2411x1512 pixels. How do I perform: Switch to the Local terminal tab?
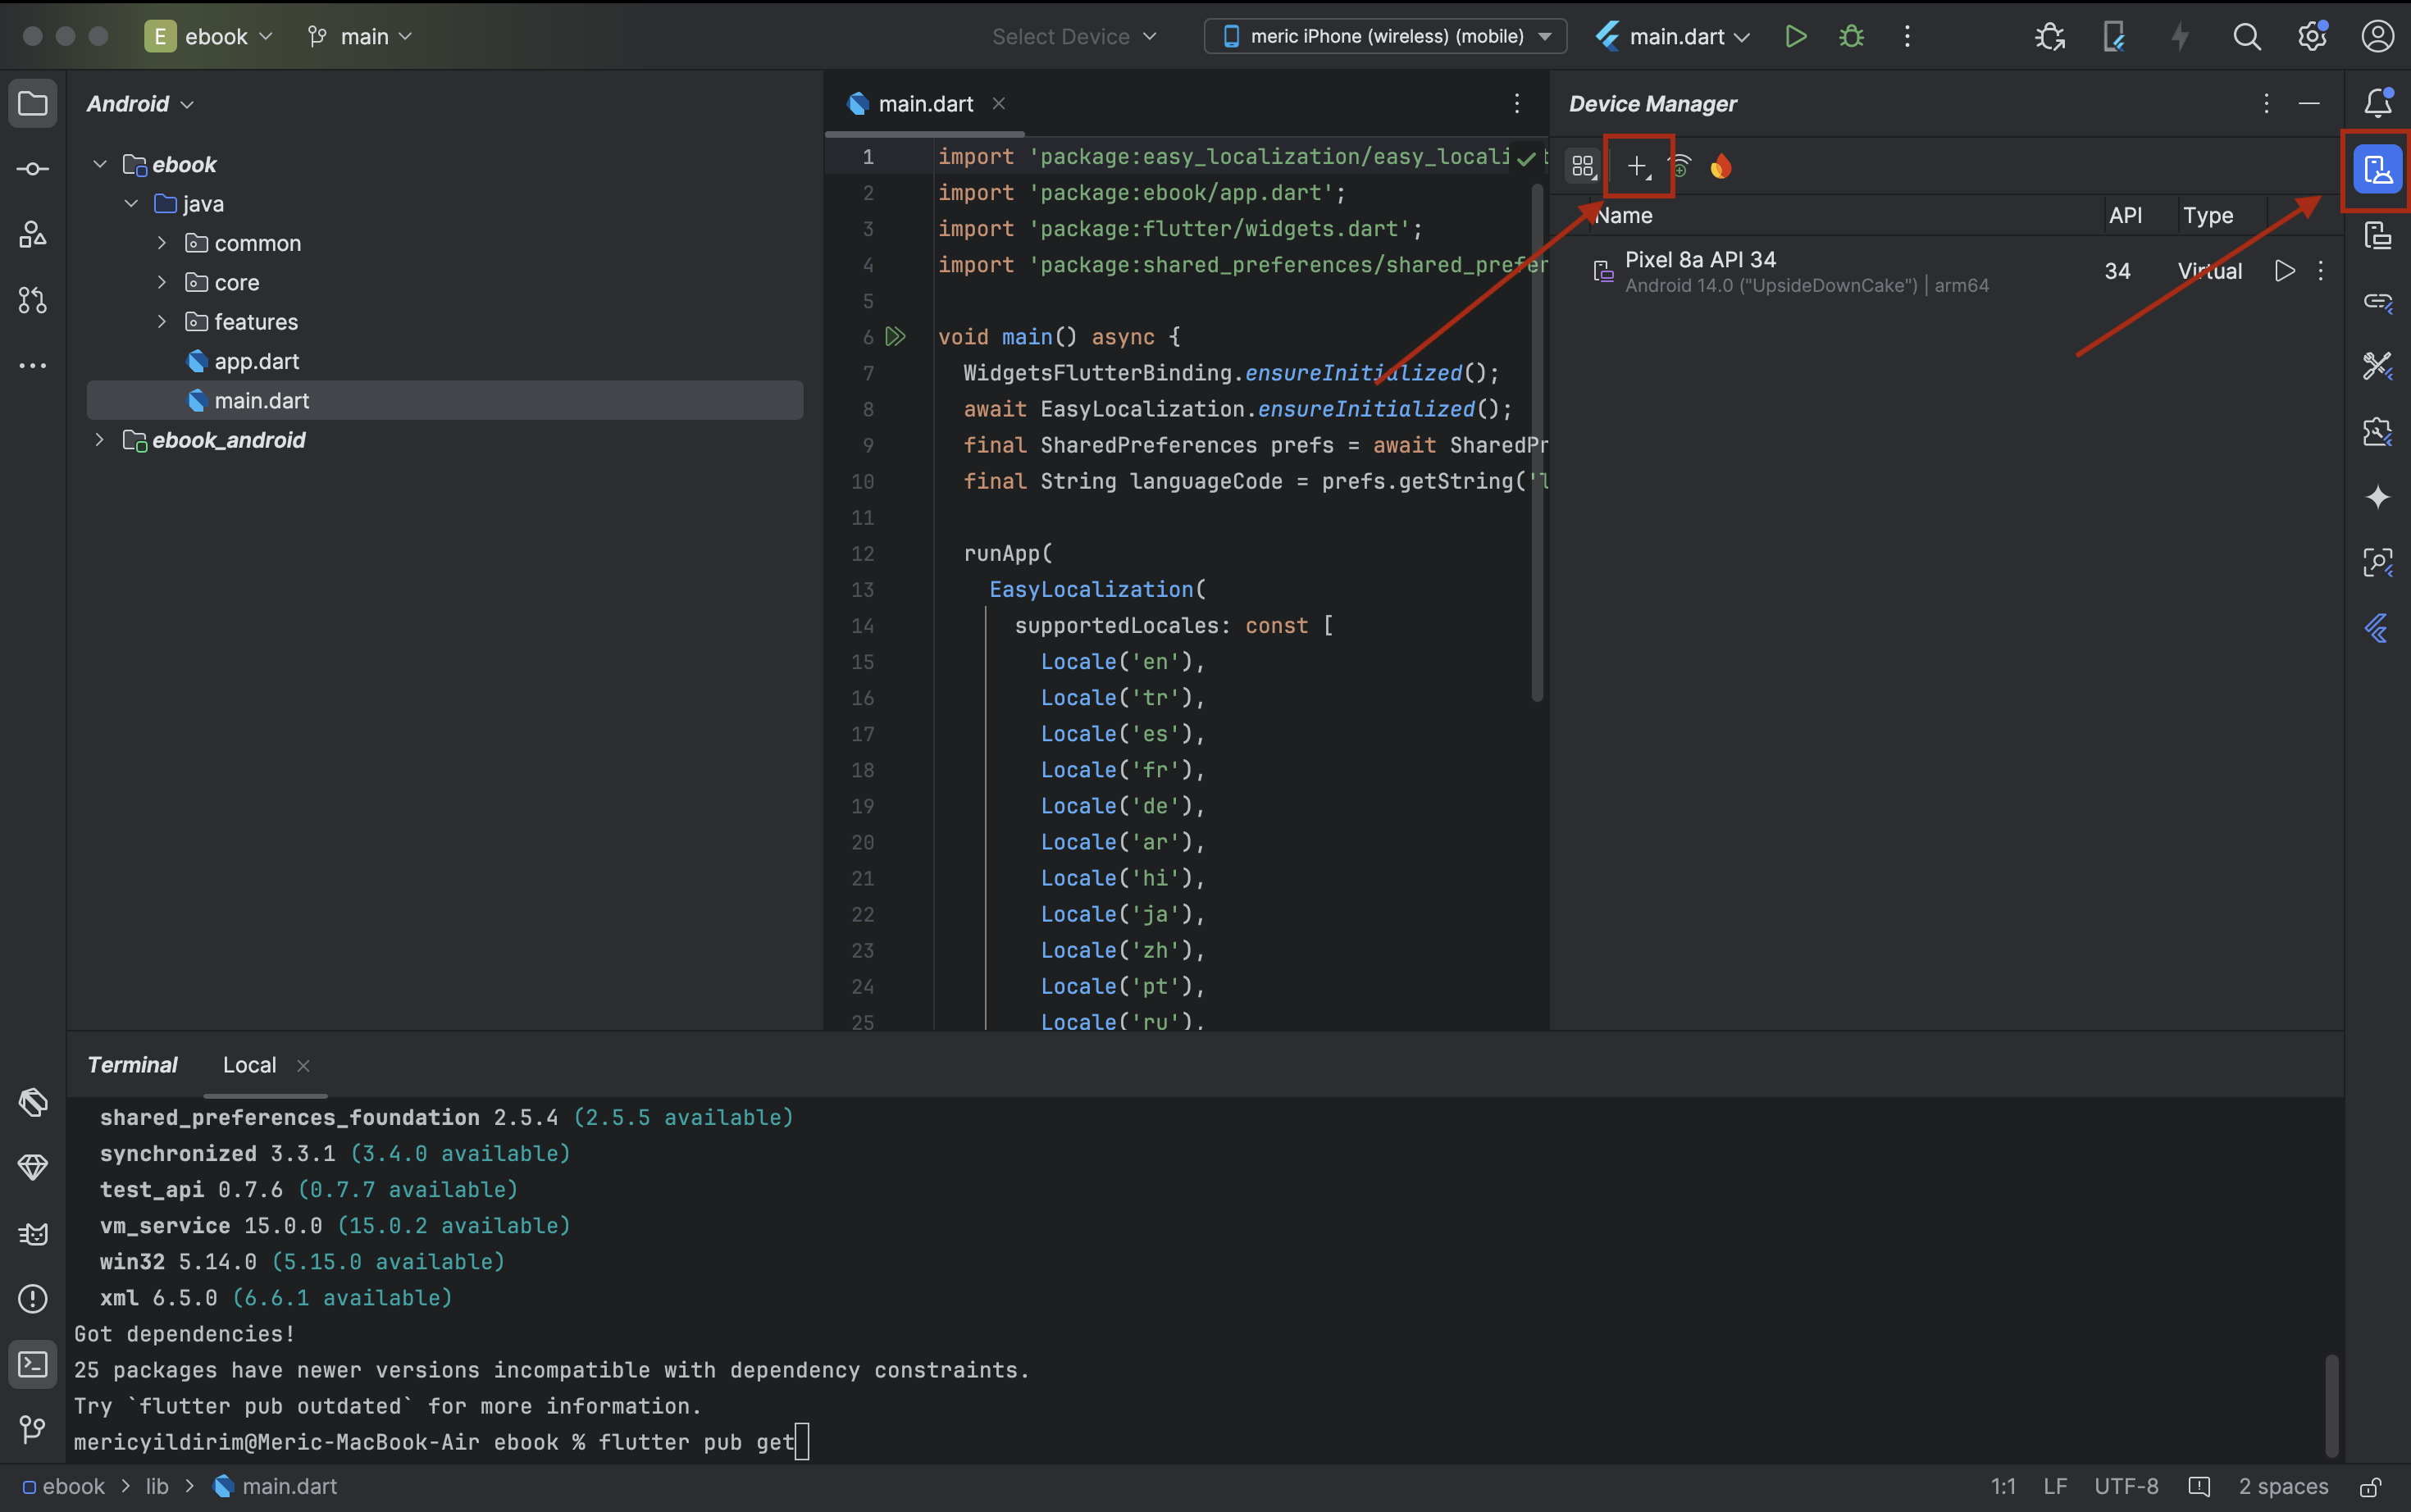click(x=249, y=1065)
